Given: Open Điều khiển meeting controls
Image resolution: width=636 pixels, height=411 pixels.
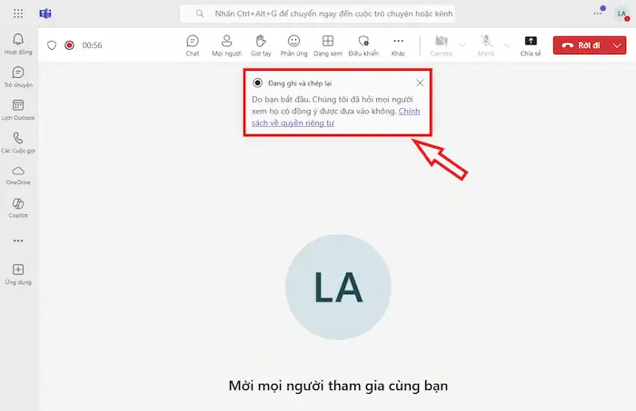Looking at the screenshot, I should [363, 44].
